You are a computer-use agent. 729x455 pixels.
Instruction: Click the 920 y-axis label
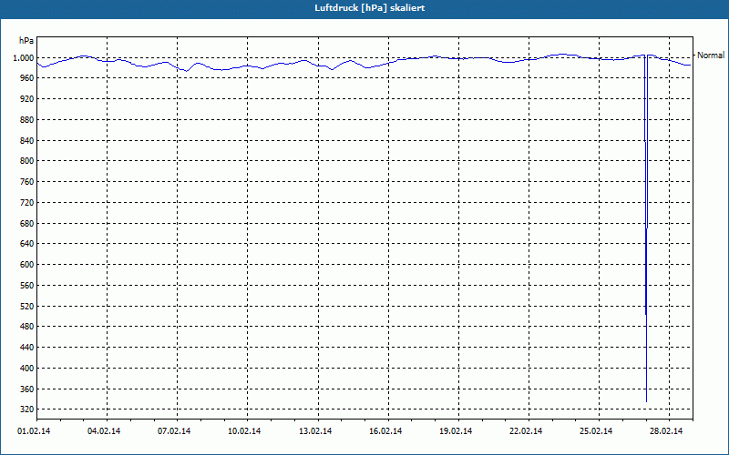coord(27,99)
